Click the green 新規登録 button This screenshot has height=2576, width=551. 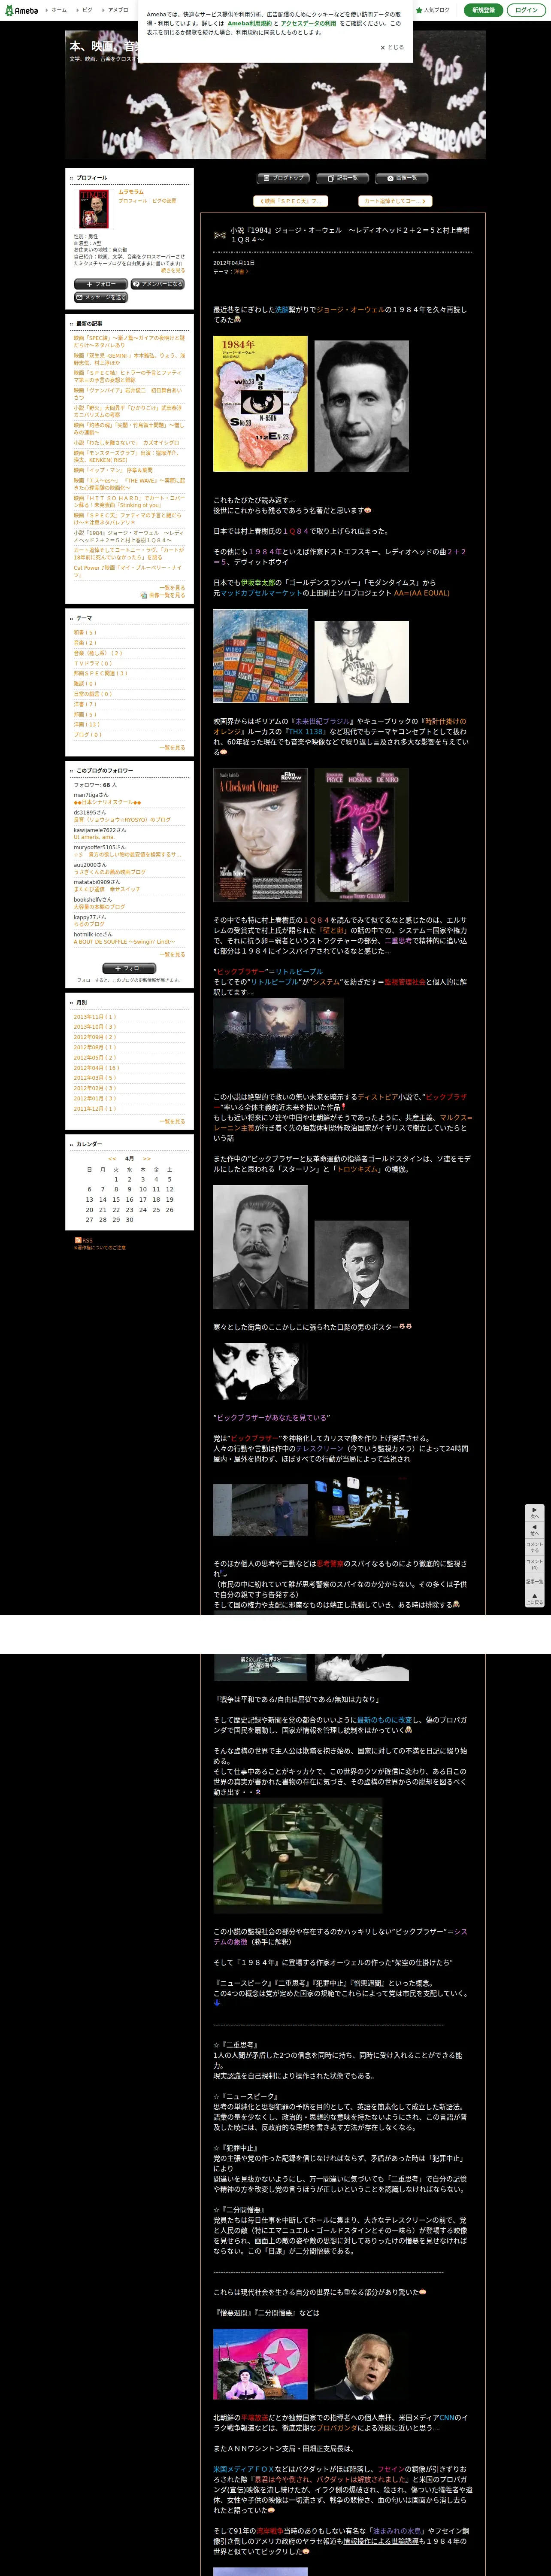483,10
